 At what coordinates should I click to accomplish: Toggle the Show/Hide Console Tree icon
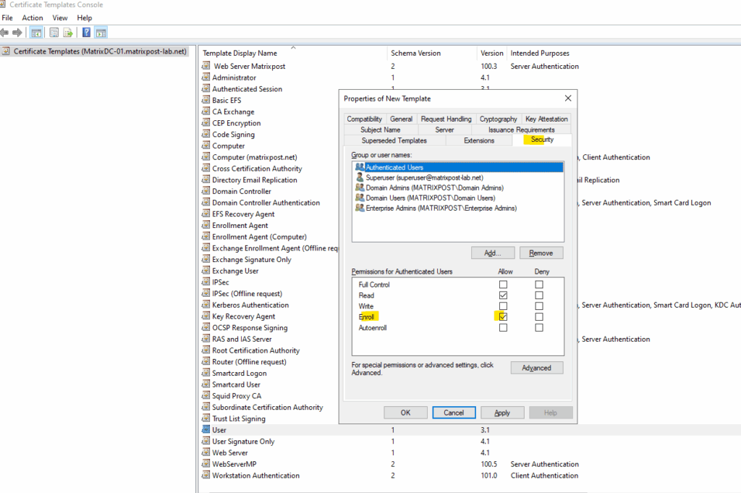tap(35, 33)
